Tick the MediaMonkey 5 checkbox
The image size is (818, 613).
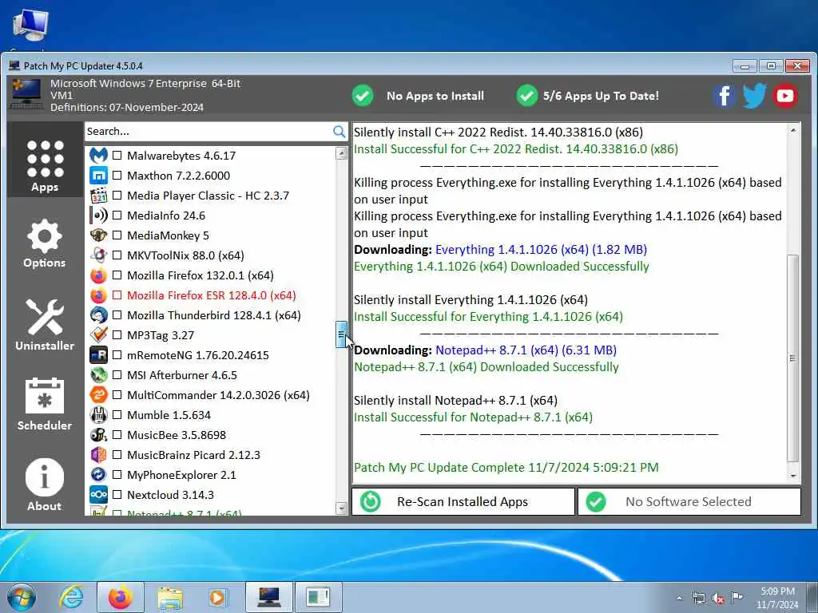click(x=117, y=235)
